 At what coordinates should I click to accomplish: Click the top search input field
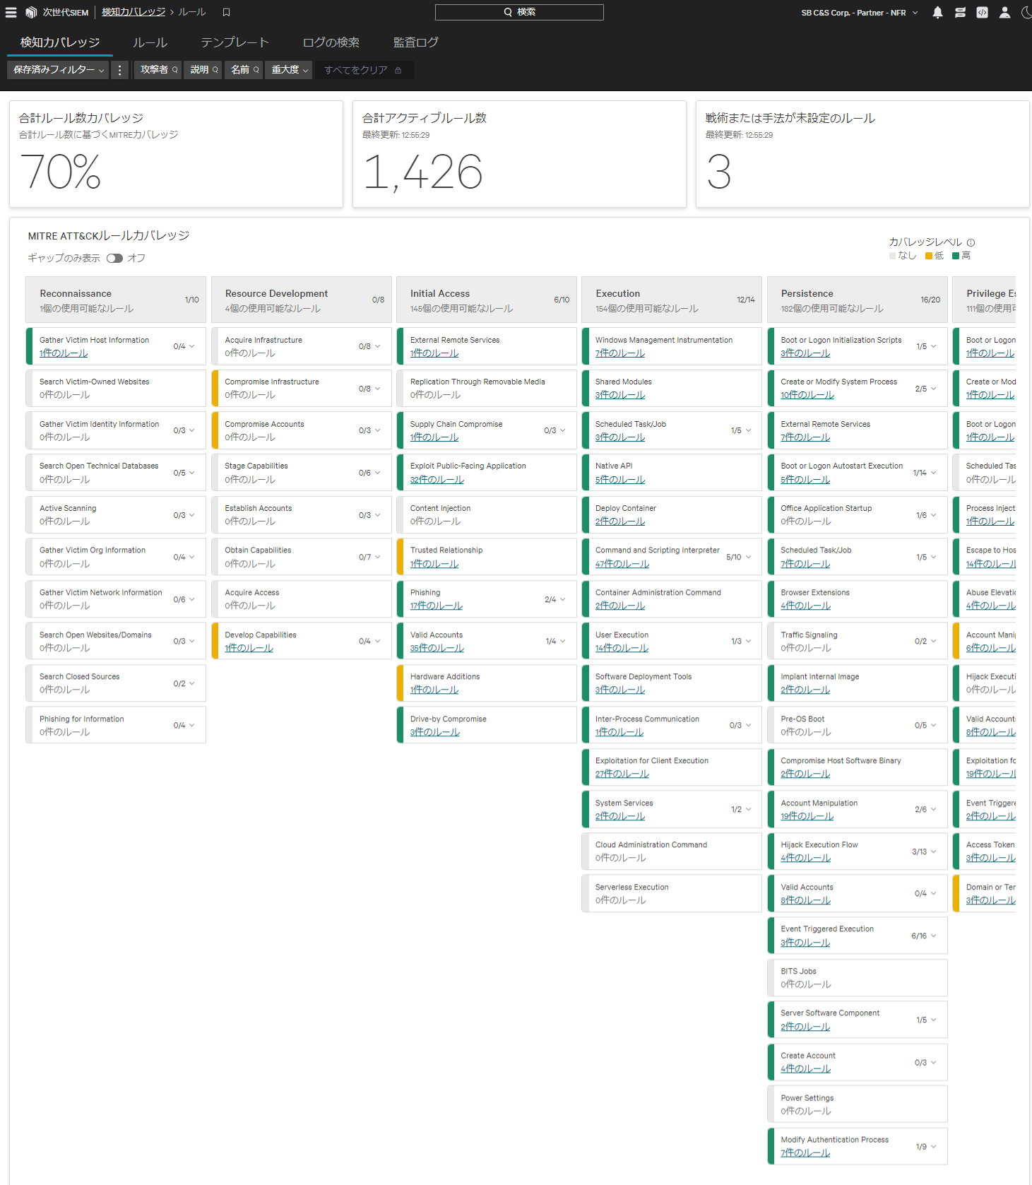click(519, 12)
